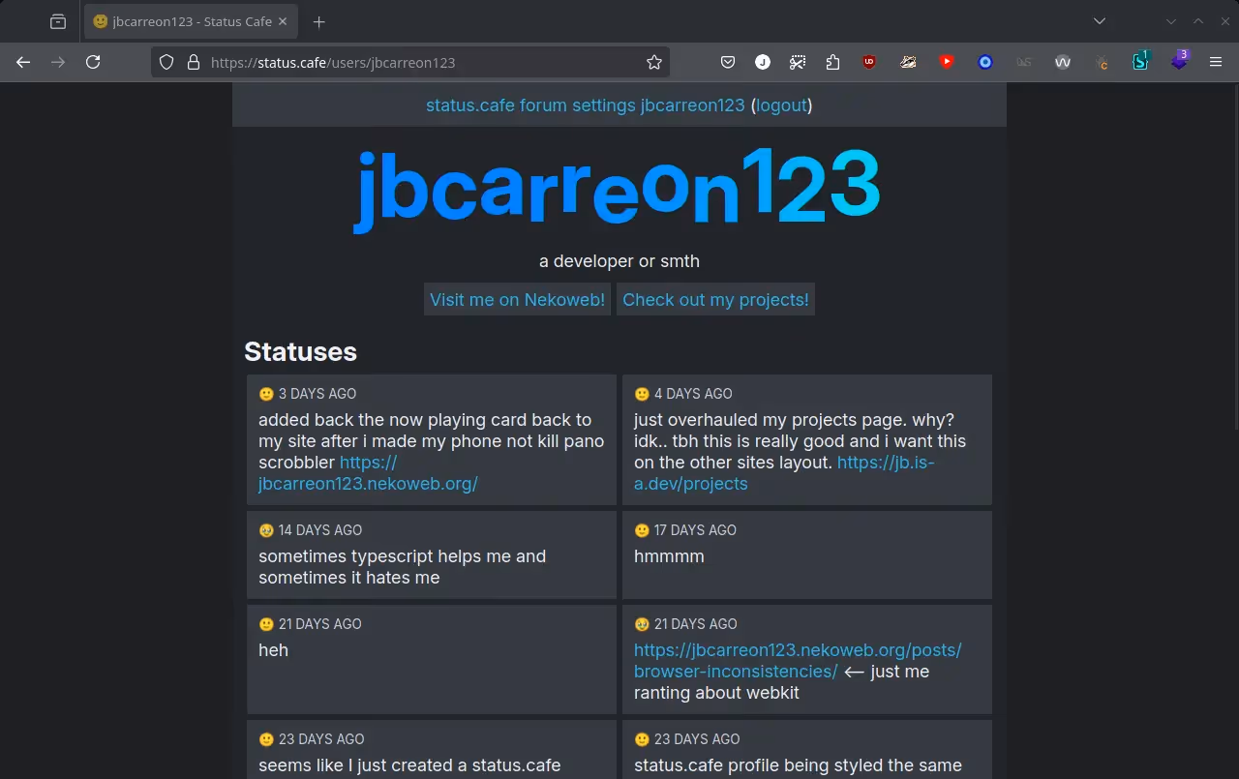Screen dimensions: 1239x779
Task: Log out of status.cafe
Action: pyautogui.click(x=781, y=105)
